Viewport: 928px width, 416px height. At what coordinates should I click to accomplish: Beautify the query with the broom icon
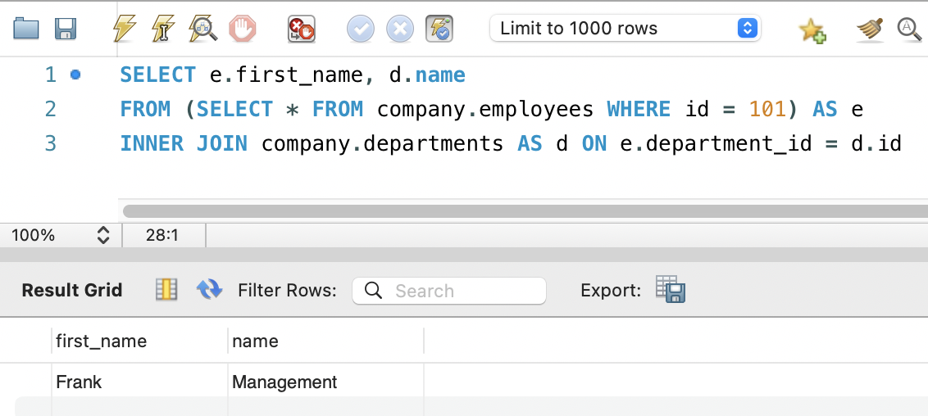pos(870,29)
